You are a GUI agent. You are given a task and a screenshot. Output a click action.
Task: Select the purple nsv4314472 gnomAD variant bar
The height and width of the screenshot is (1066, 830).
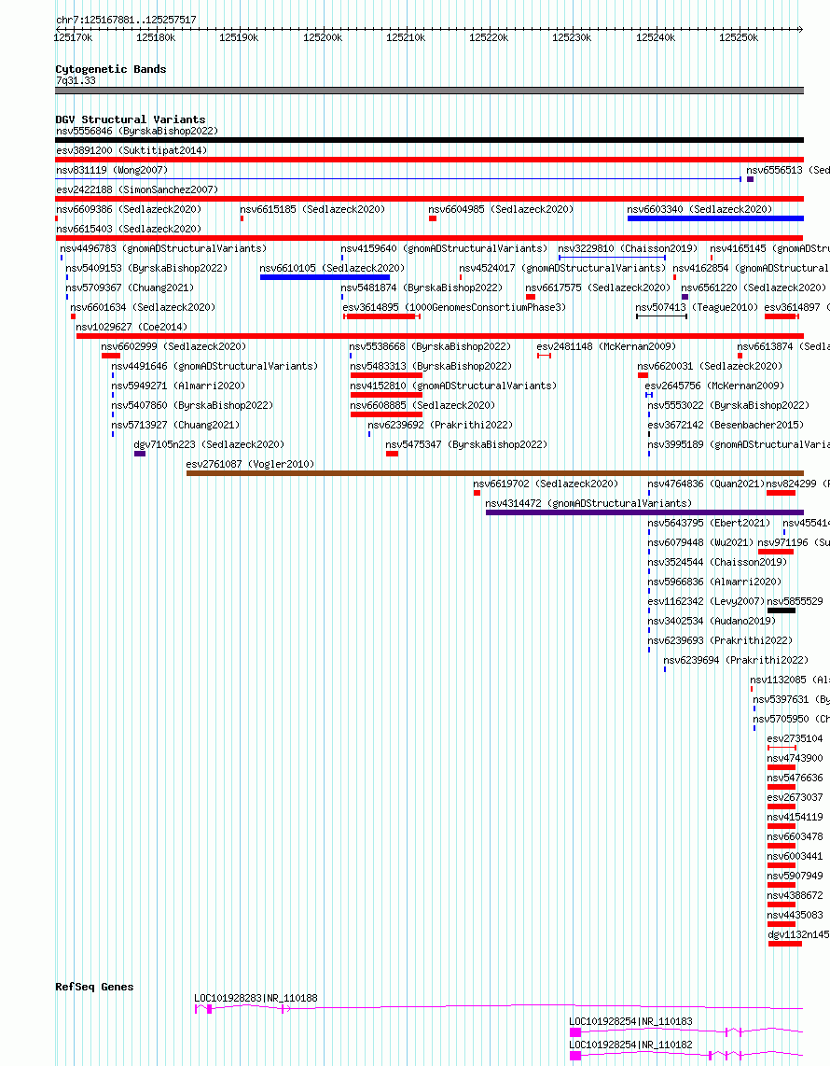pyautogui.click(x=644, y=512)
